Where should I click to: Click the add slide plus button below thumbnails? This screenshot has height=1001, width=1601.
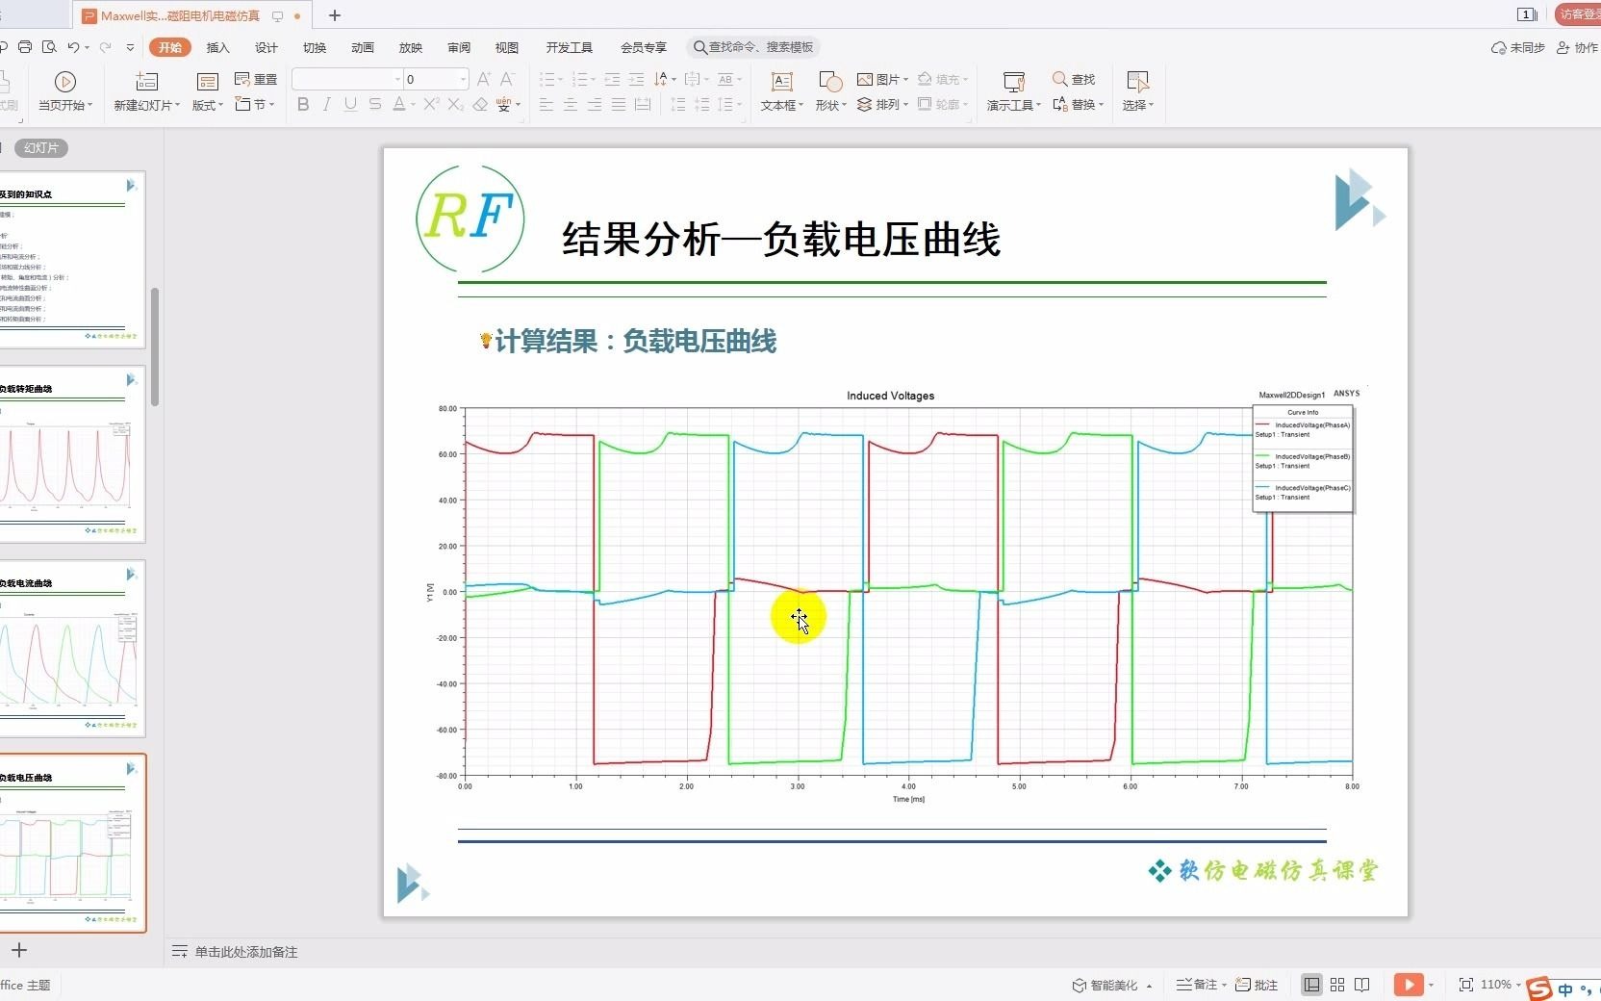(x=19, y=950)
